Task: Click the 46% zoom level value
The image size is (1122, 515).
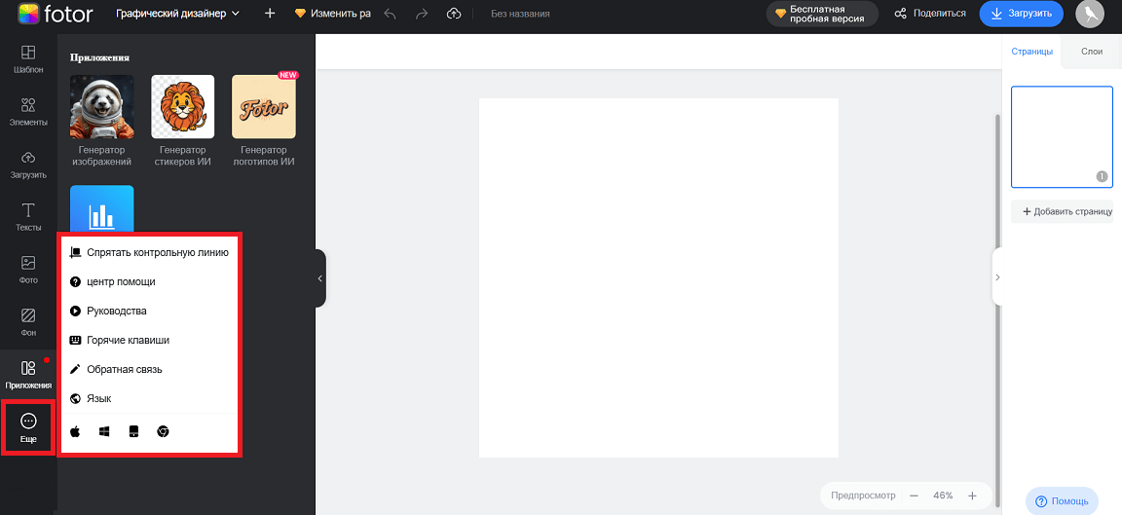Action: point(943,495)
